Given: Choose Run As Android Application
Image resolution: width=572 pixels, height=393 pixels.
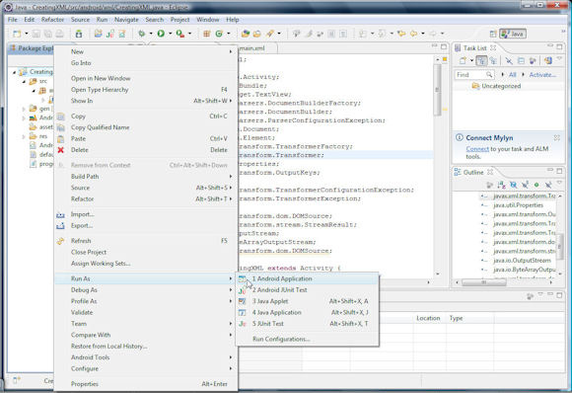Looking at the screenshot, I should click(307, 278).
